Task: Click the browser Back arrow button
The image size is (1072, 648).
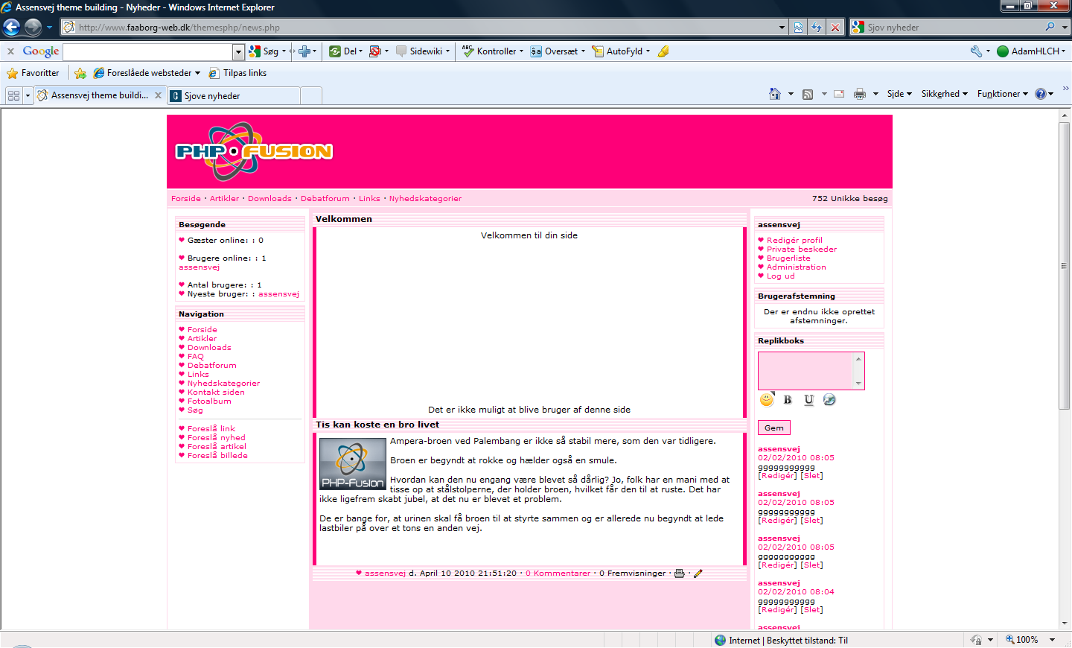Action: (11, 28)
